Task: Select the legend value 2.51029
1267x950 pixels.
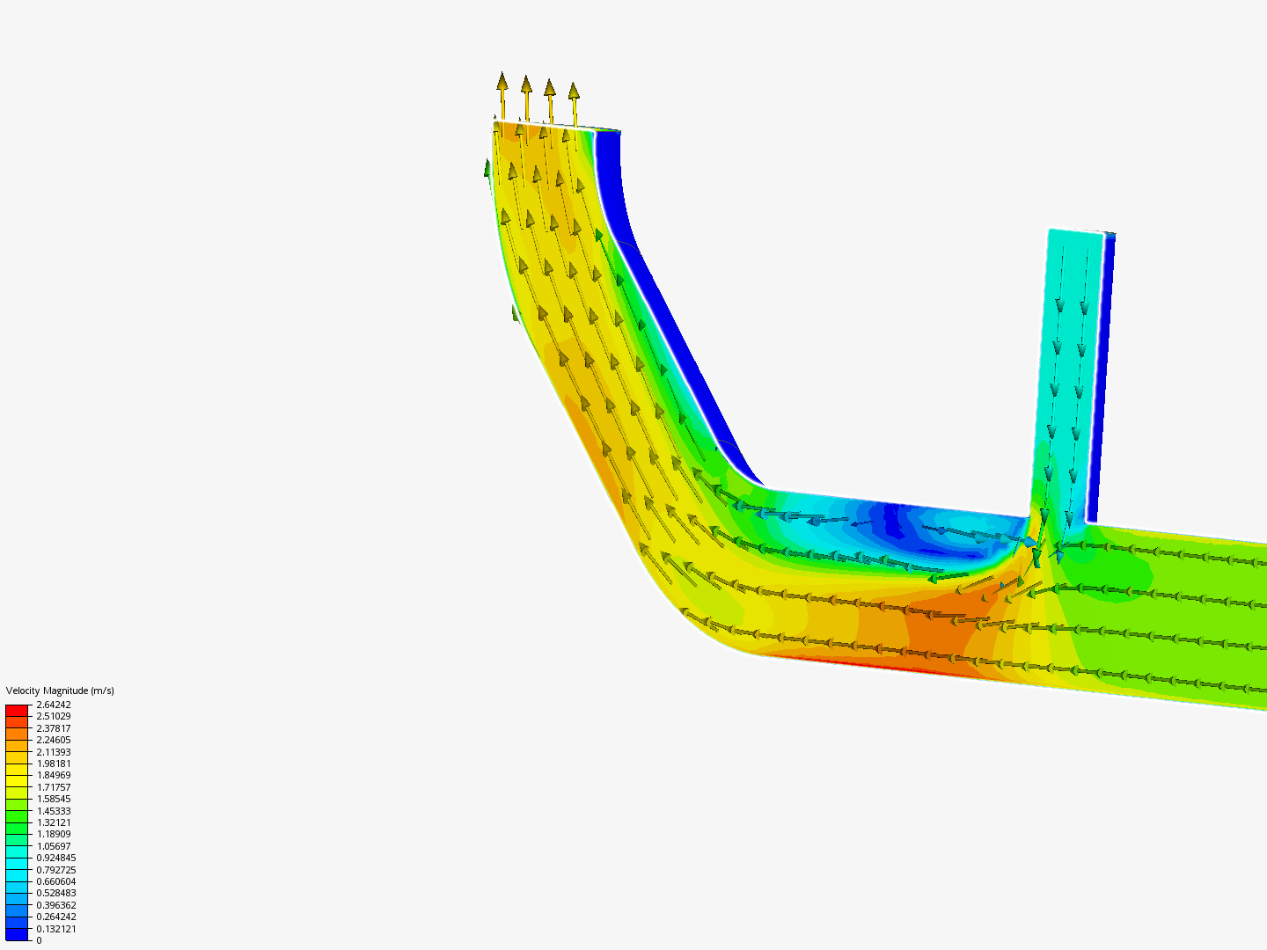Action: pyautogui.click(x=54, y=716)
